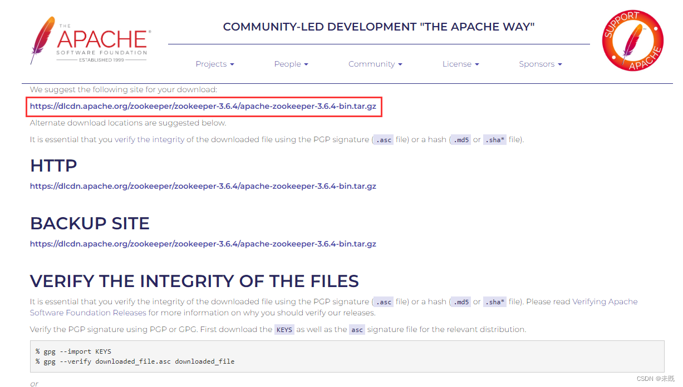
Task: Click 'Alternate download locations are suggested below' text
Action: (x=128, y=123)
